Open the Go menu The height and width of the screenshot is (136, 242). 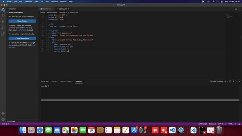pos(42,2)
